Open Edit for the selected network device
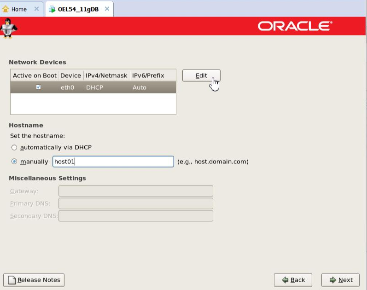The height and width of the screenshot is (290, 367). tap(201, 75)
